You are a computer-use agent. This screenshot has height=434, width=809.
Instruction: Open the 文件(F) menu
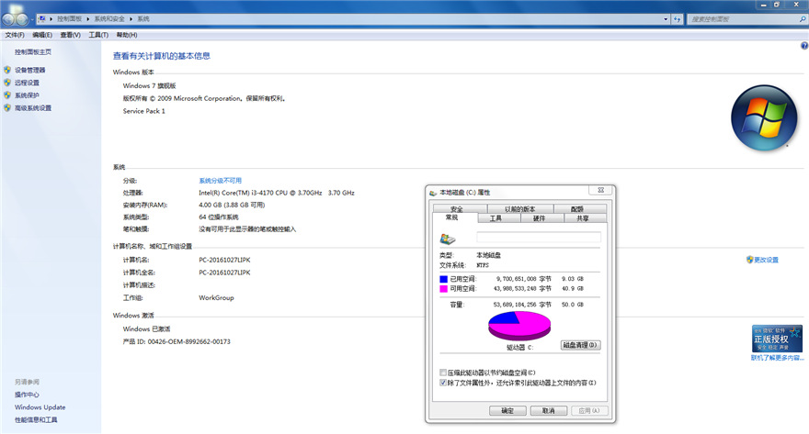[15, 35]
